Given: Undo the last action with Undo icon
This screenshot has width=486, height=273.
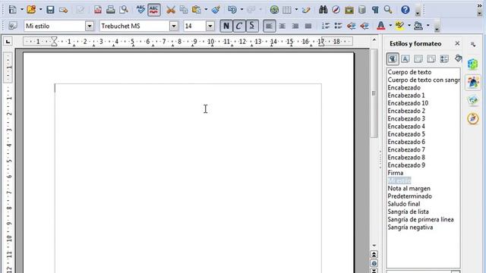Looking at the screenshot, I should pyautogui.click(x=232, y=10).
